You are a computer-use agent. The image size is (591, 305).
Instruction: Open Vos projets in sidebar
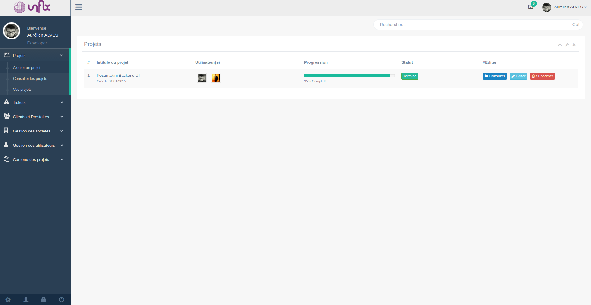point(22,90)
